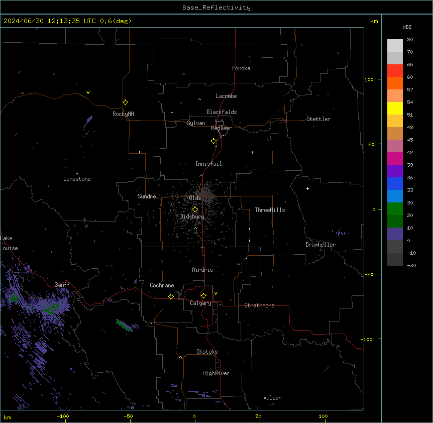Click the yellow V marker northwest of RockyMH
The width and height of the screenshot is (433, 423).
(88, 92)
